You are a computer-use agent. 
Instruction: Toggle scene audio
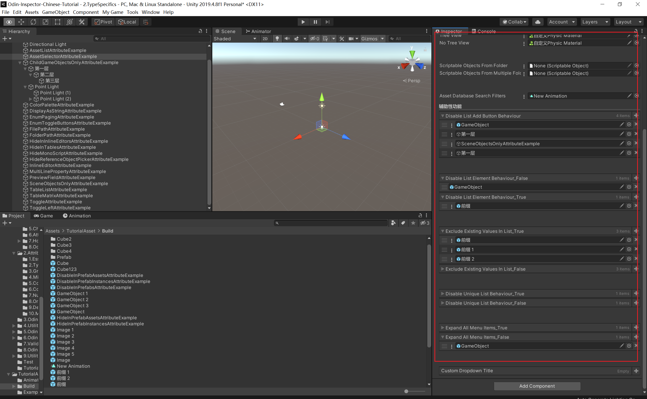(x=287, y=39)
